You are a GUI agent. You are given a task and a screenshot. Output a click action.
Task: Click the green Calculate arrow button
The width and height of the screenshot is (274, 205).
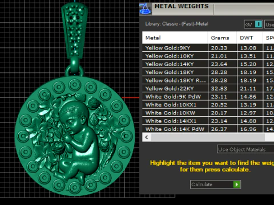pyautogui.click(x=236, y=184)
